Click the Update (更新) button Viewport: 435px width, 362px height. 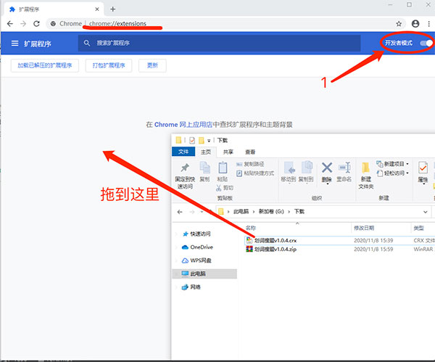(x=152, y=66)
